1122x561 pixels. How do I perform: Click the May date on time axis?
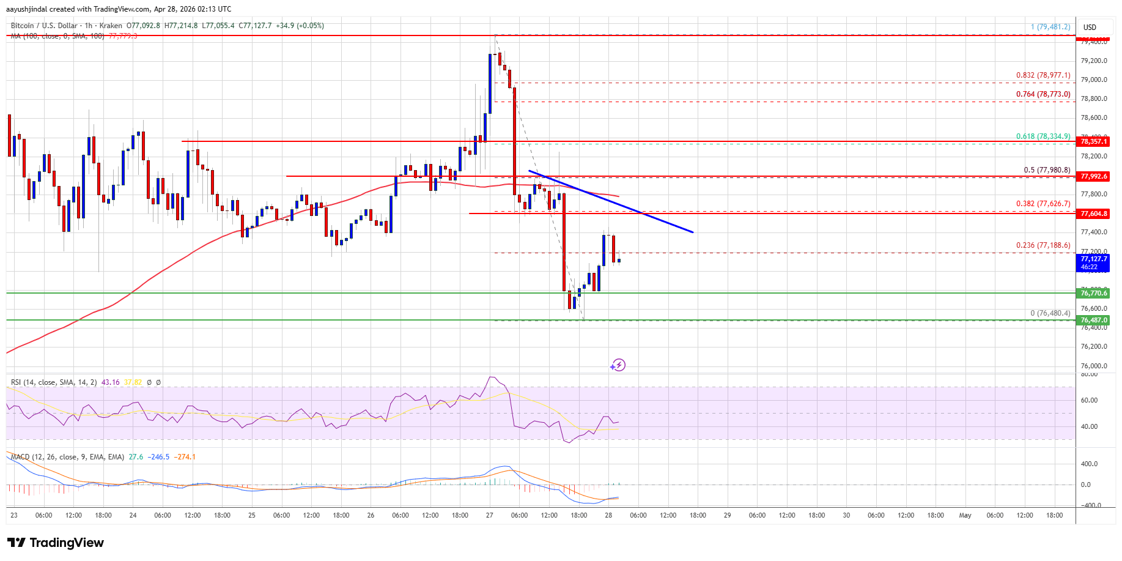coord(965,515)
